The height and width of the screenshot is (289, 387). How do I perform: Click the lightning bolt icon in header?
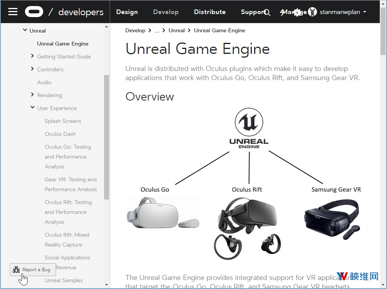[x=282, y=12]
